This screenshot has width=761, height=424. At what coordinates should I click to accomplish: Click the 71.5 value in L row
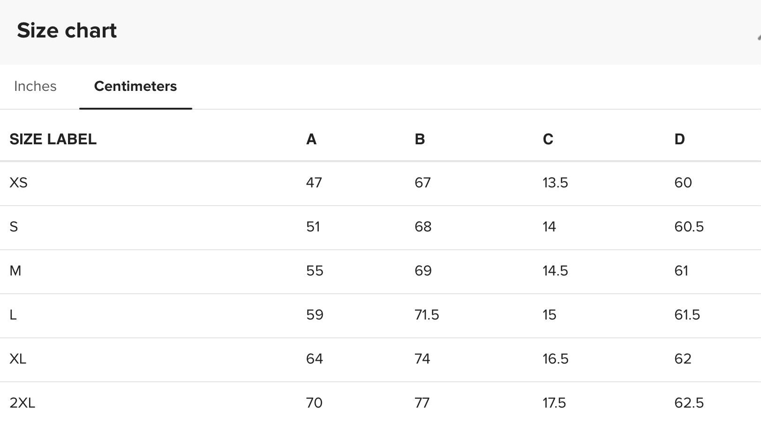pos(427,315)
